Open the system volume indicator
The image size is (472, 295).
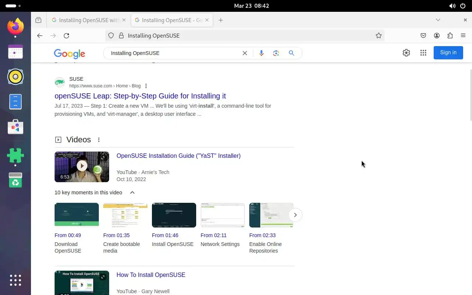click(452, 6)
